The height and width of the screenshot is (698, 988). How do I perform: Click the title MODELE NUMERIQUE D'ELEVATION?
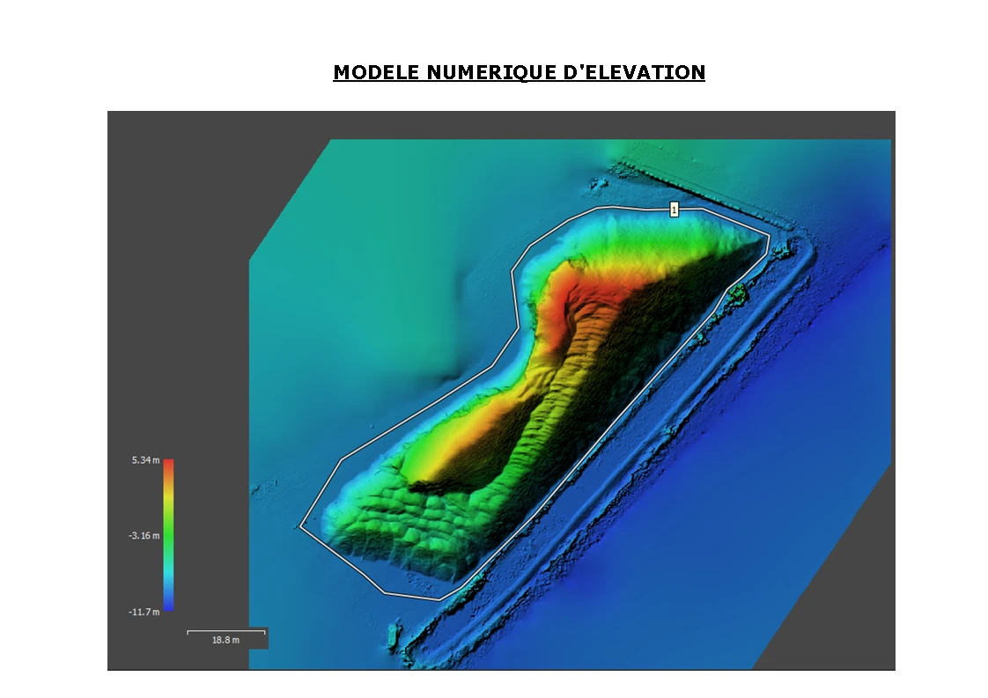click(519, 73)
